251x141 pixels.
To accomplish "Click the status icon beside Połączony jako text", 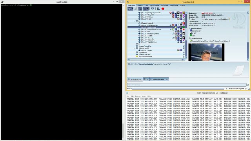I will click(246, 89).
